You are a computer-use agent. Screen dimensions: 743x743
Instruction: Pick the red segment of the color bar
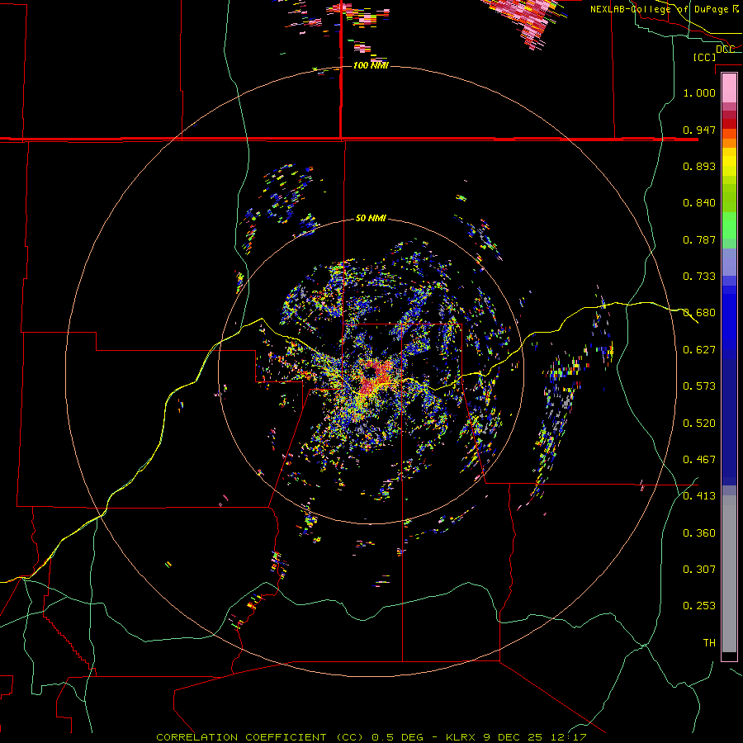coord(729,123)
